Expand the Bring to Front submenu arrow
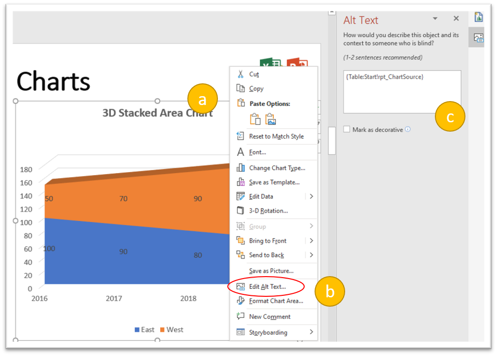The image size is (497, 356). [311, 241]
